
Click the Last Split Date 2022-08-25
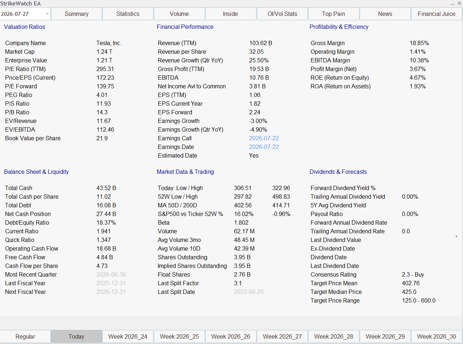click(x=249, y=292)
